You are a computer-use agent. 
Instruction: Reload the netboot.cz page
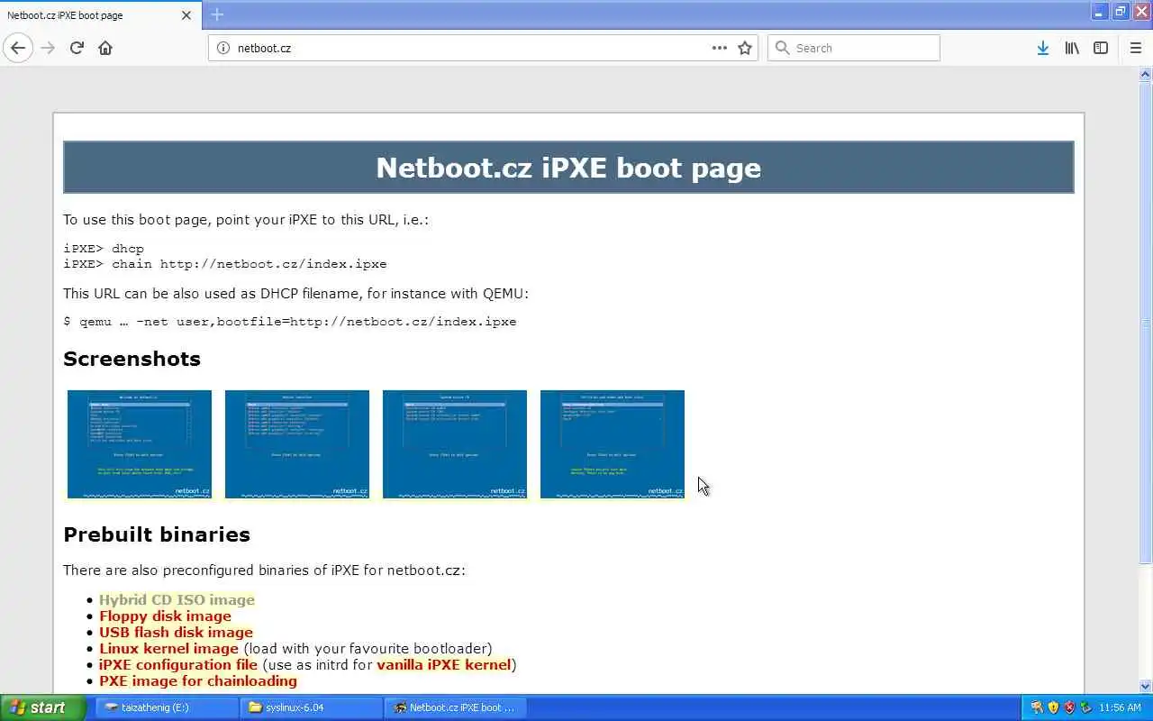click(77, 48)
